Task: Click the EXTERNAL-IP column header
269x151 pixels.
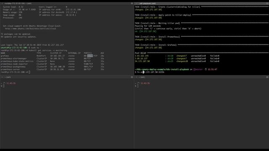Action: [74, 53]
